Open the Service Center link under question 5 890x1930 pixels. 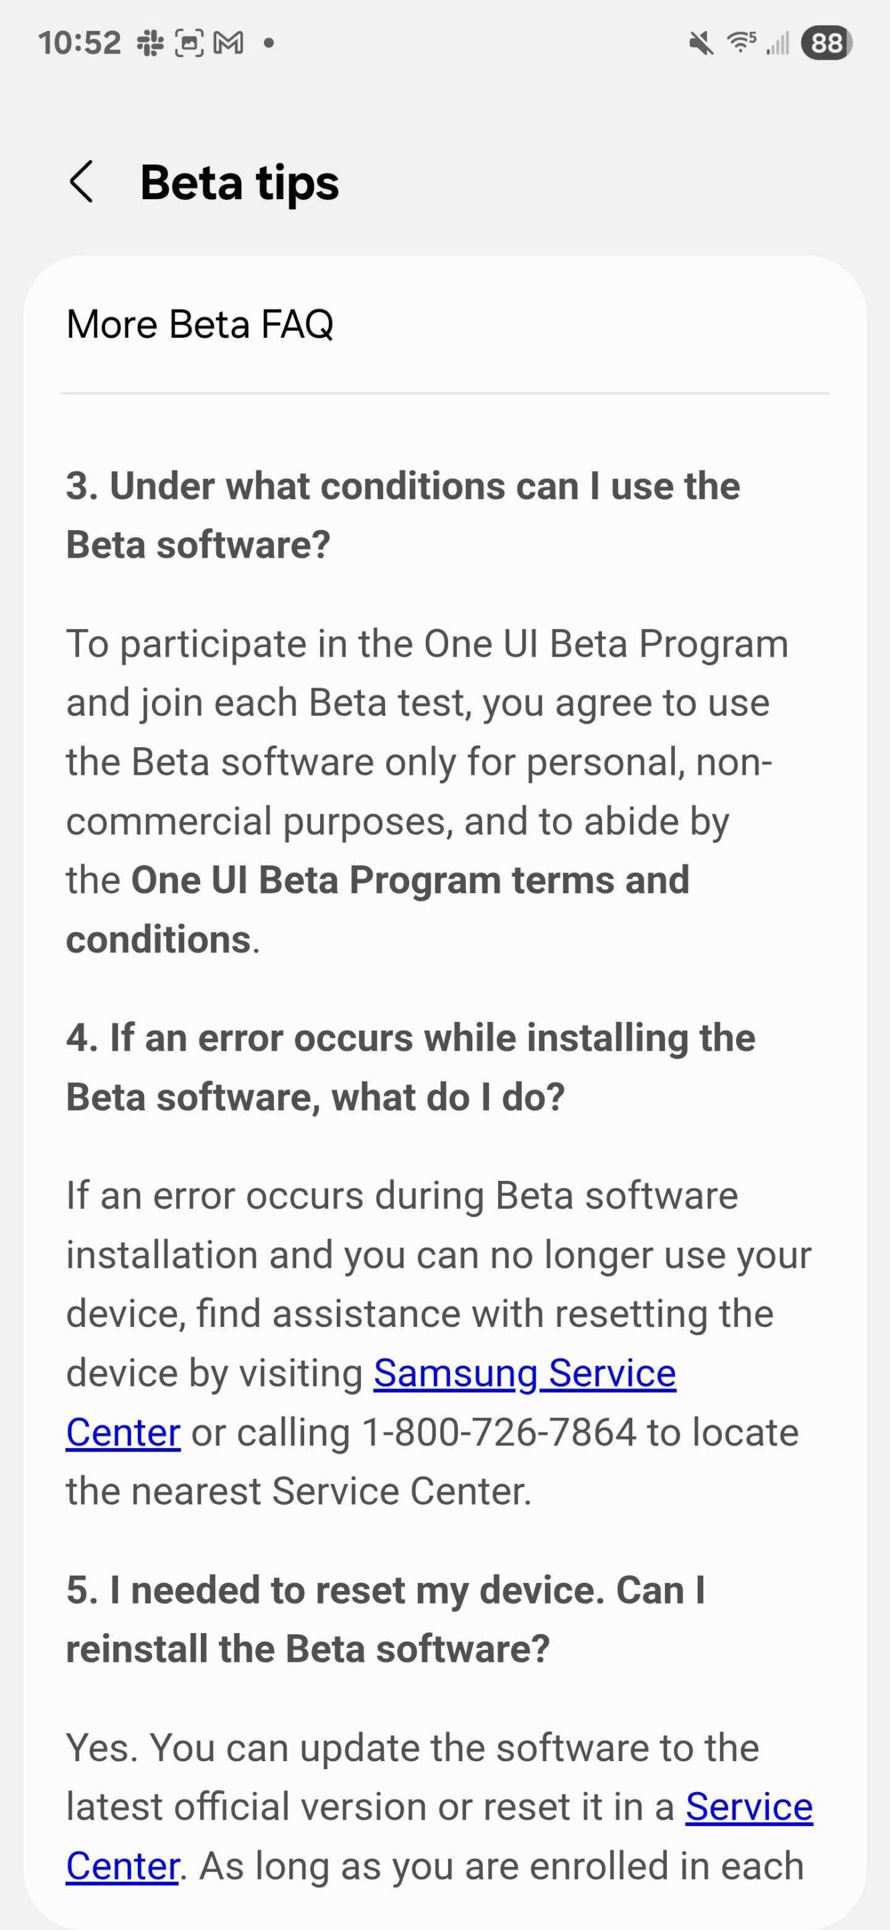click(x=749, y=1807)
